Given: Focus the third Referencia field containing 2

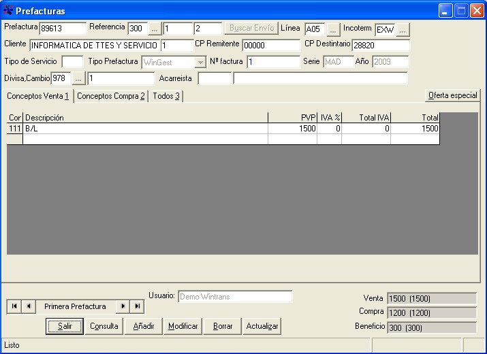Looking at the screenshot, I should [208, 29].
